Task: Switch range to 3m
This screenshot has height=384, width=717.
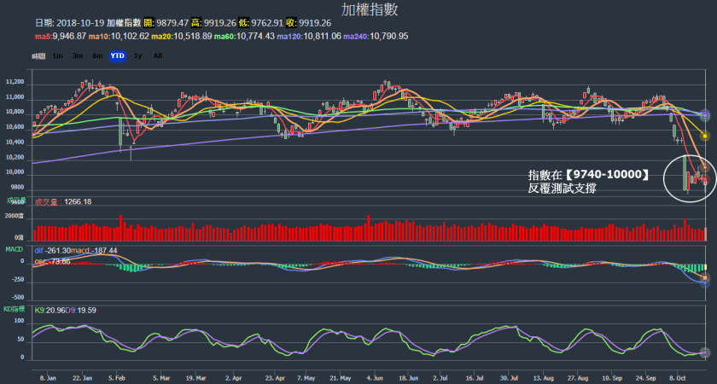Action: coord(77,55)
